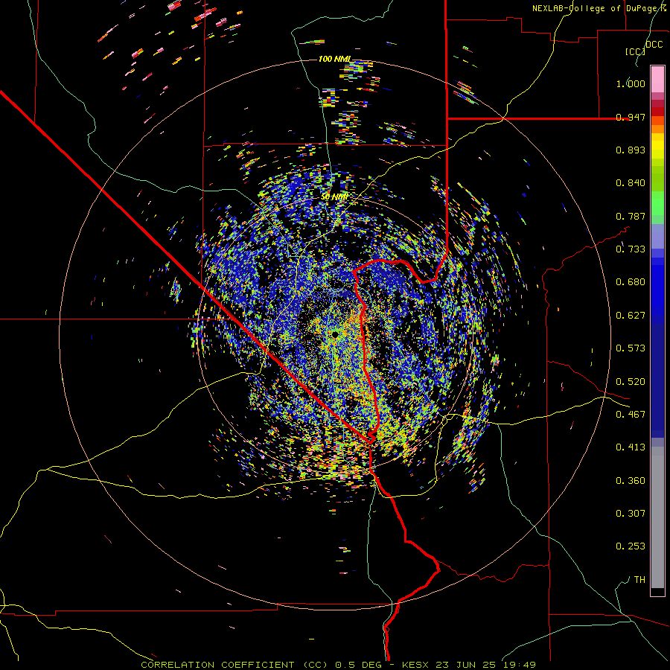
Task: Click the 0.627 color scale value
Action: tap(631, 316)
